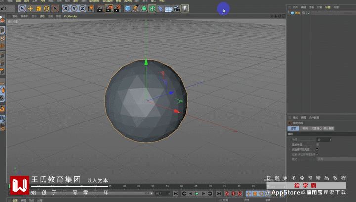Toggle the X axis lock

click(x=66, y=9)
